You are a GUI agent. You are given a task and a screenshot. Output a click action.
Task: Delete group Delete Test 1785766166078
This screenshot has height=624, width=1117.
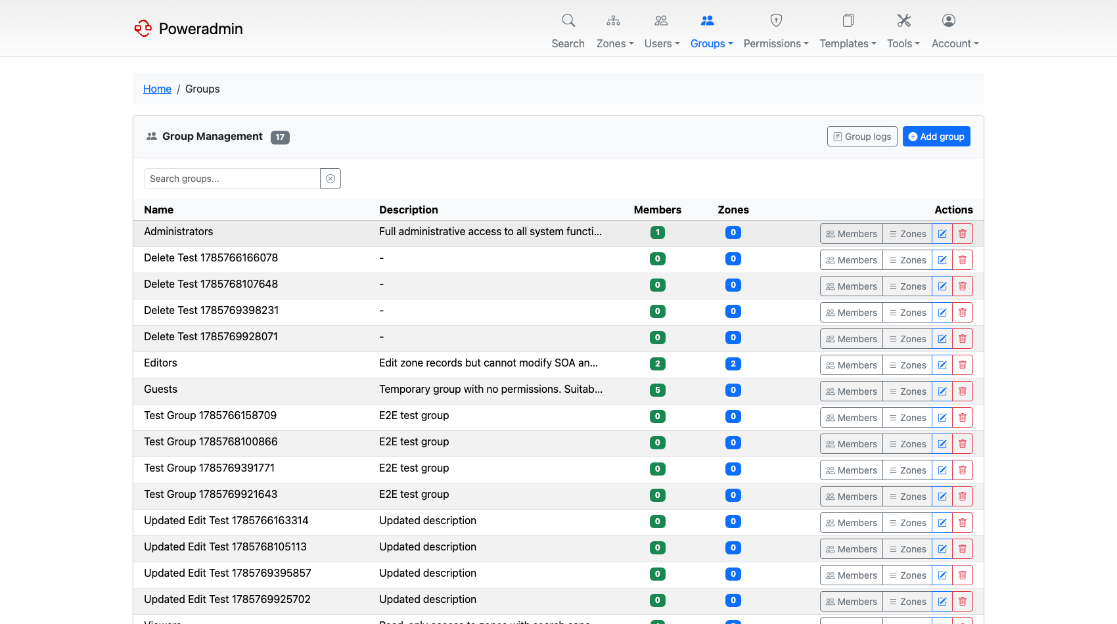coord(963,260)
